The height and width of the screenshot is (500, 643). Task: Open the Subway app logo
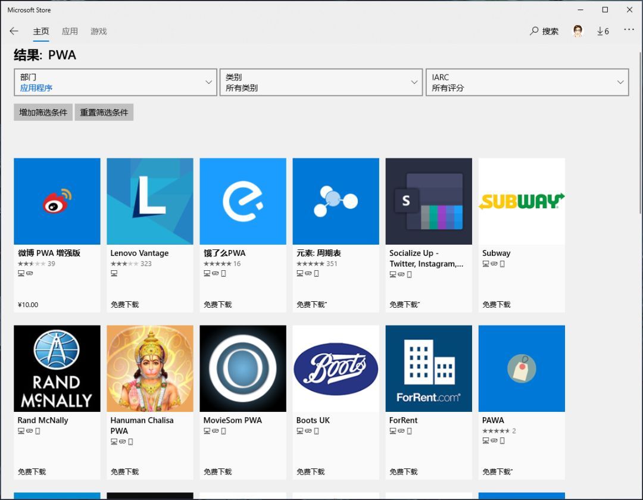pyautogui.click(x=522, y=201)
